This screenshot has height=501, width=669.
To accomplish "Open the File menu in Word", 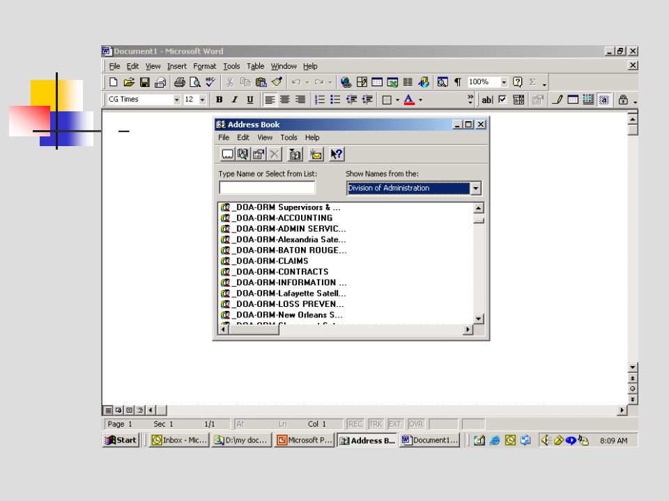I will point(114,66).
